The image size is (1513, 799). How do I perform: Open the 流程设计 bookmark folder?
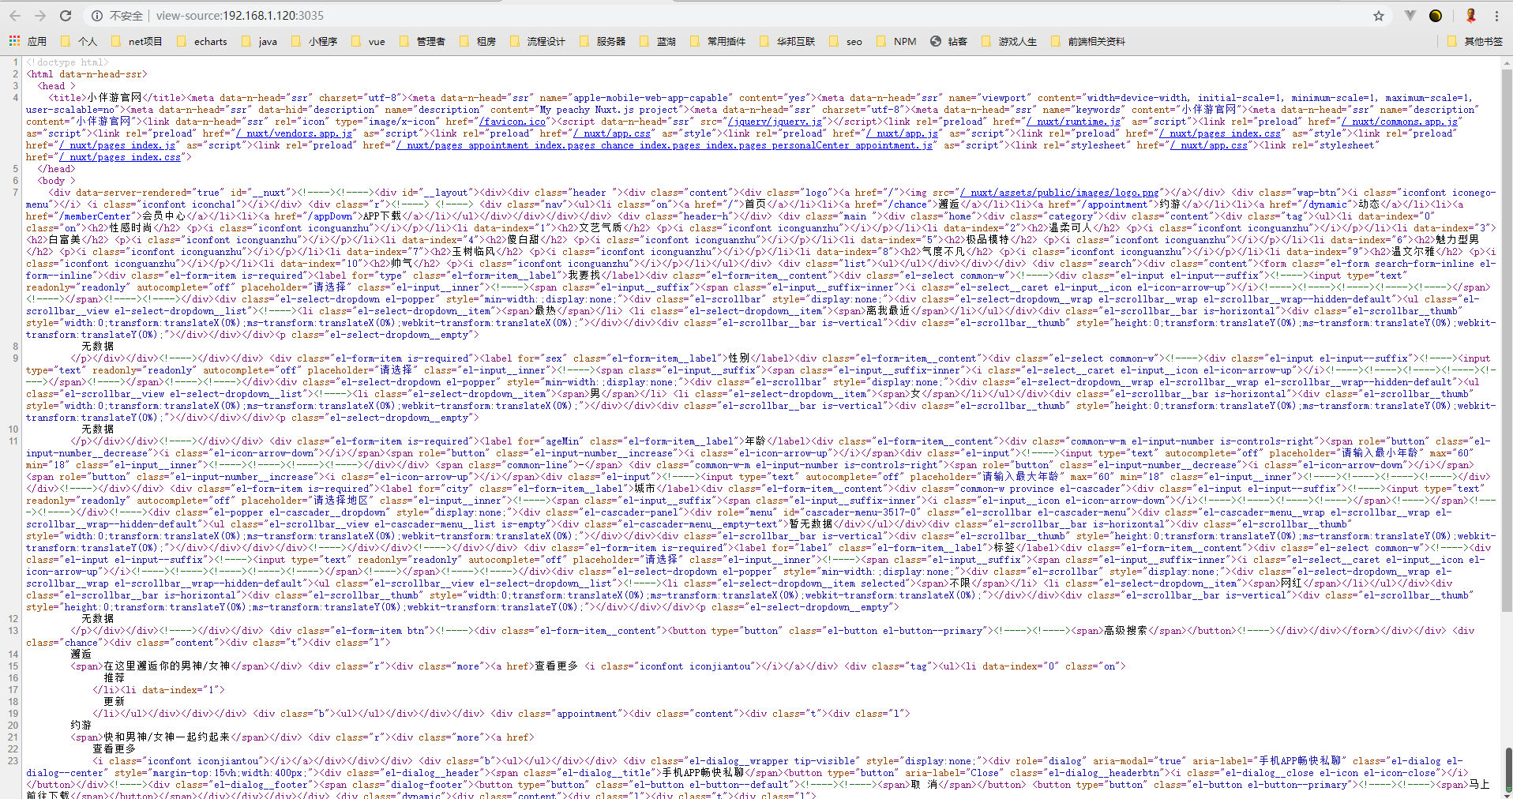[546, 40]
